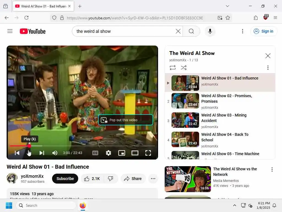Open the uBlock Origin extension icon
The width and height of the screenshot is (282, 212).
[x=266, y=17]
